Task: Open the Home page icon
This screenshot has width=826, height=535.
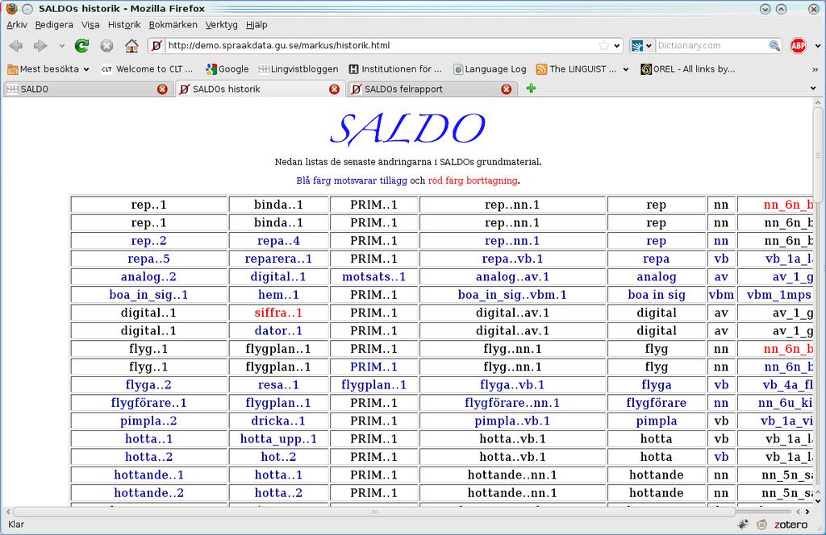Action: point(131,46)
